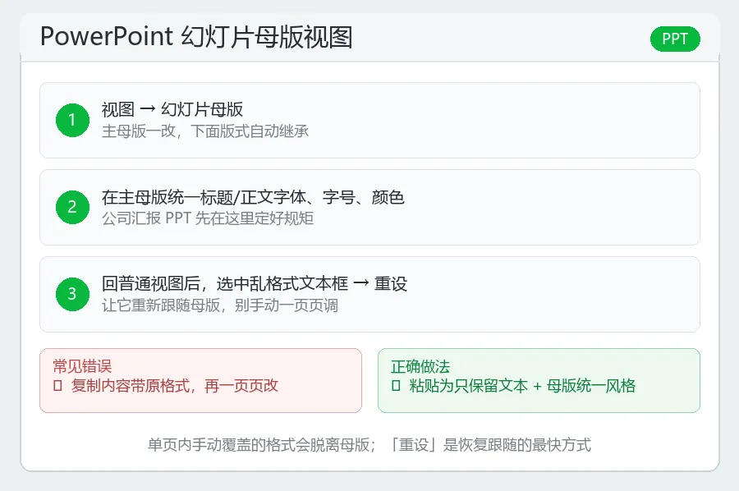Click the green step 2 circle
The width and height of the screenshot is (739, 491).
pyautogui.click(x=72, y=207)
